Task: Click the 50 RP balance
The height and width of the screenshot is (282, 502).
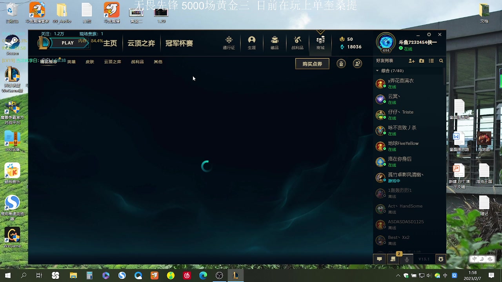Action: (346, 39)
